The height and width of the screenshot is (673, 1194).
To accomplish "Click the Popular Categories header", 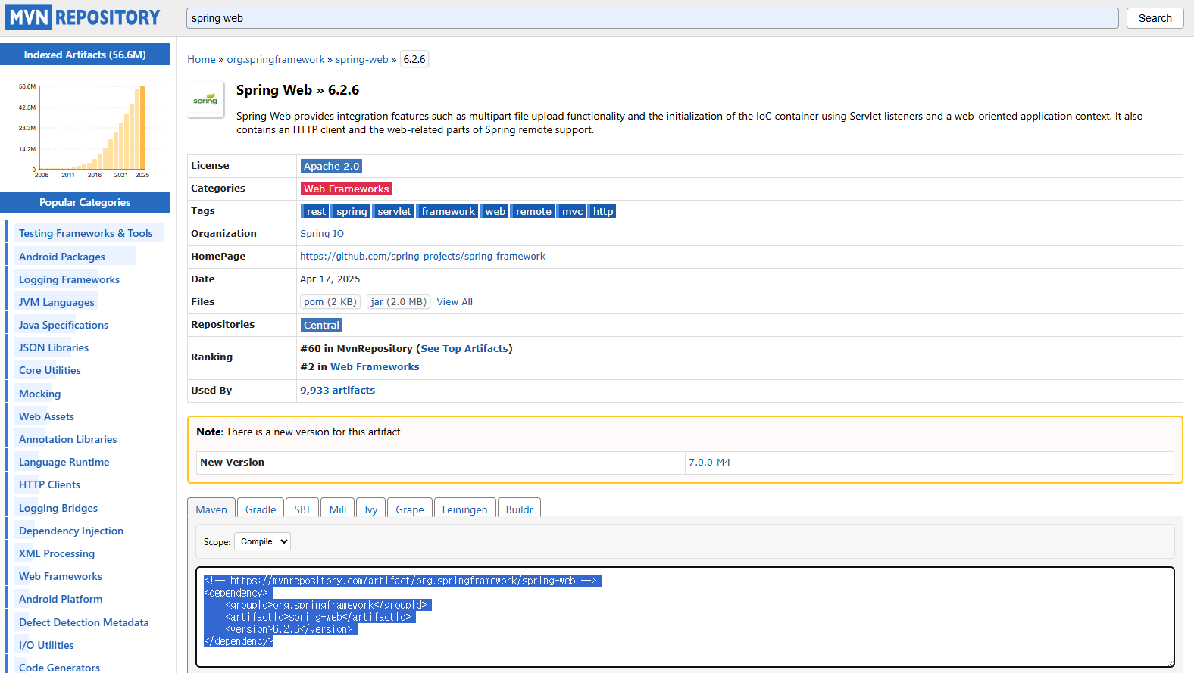I will [x=85, y=202].
